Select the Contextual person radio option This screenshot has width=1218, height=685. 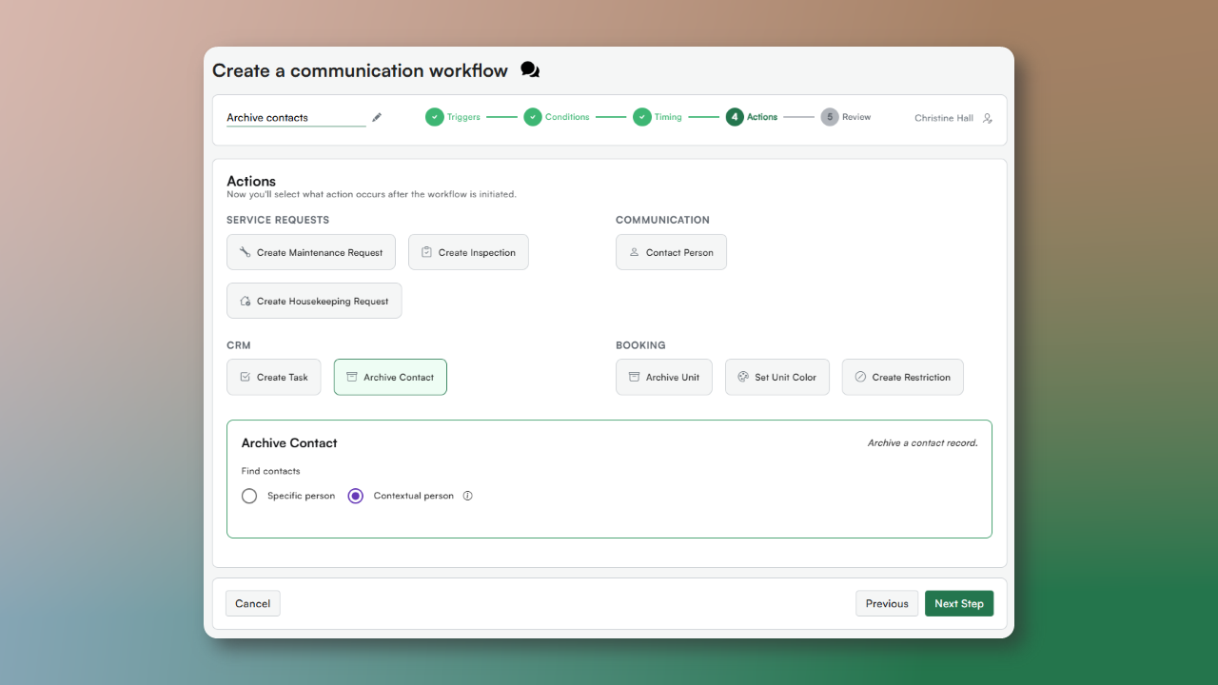356,496
